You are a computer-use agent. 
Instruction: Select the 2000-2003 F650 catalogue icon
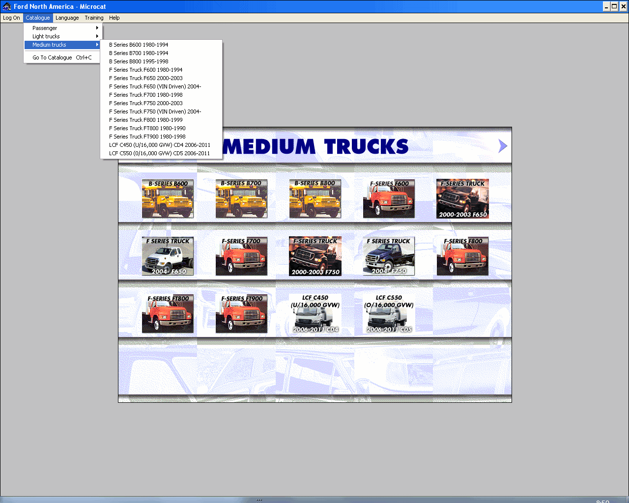tap(462, 198)
